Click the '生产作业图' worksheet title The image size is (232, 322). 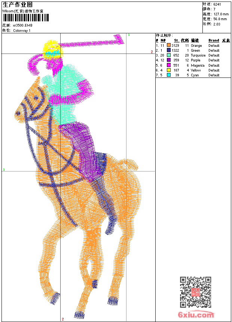[18, 5]
